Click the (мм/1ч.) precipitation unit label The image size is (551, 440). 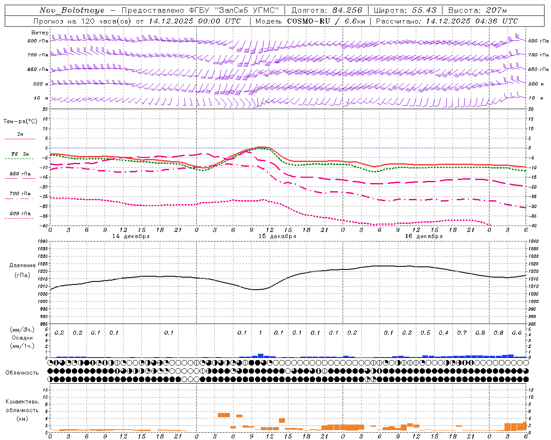click(x=22, y=346)
